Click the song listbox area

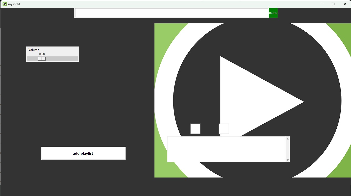[226, 149]
